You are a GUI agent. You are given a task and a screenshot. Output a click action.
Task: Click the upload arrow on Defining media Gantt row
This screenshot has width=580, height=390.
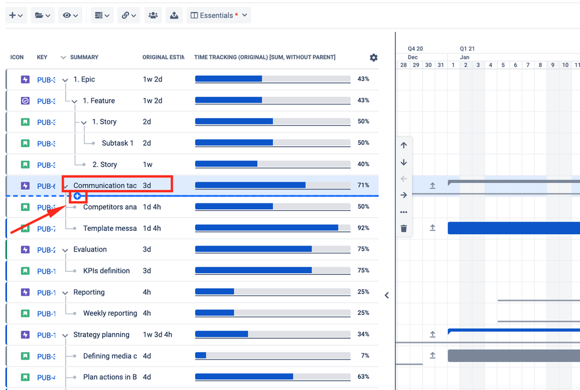pos(433,356)
